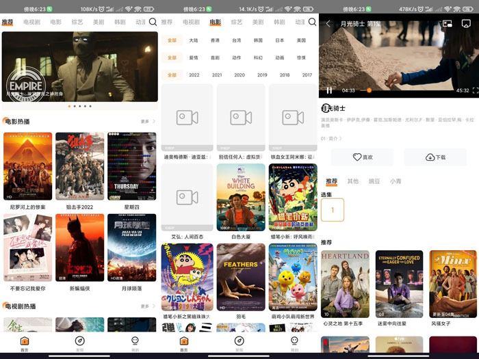Tap the back arrow beside 月光骑士 title
The image size is (479, 359).
(328, 24)
